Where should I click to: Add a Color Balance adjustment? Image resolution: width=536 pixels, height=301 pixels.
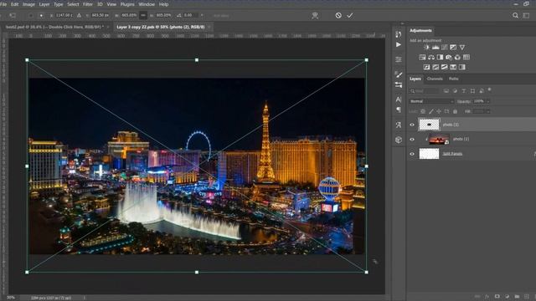click(431, 58)
